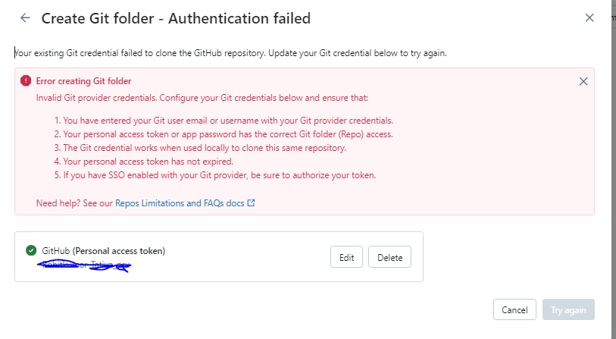
Task: Click the scribbled-out username under GitHub
Action: (x=84, y=265)
